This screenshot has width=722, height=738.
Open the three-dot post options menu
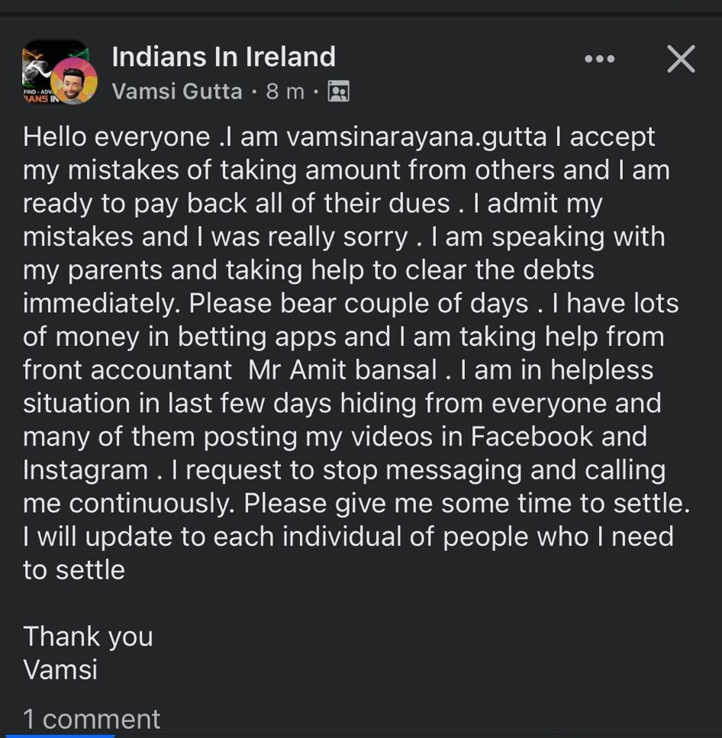click(x=599, y=59)
